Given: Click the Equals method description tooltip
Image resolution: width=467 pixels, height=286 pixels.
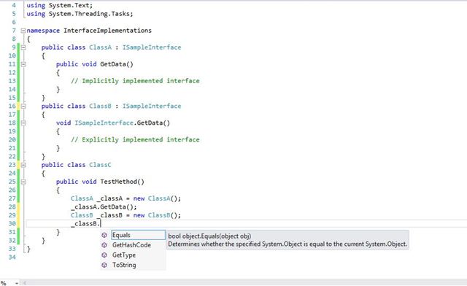Looking at the screenshot, I should tap(287, 240).
